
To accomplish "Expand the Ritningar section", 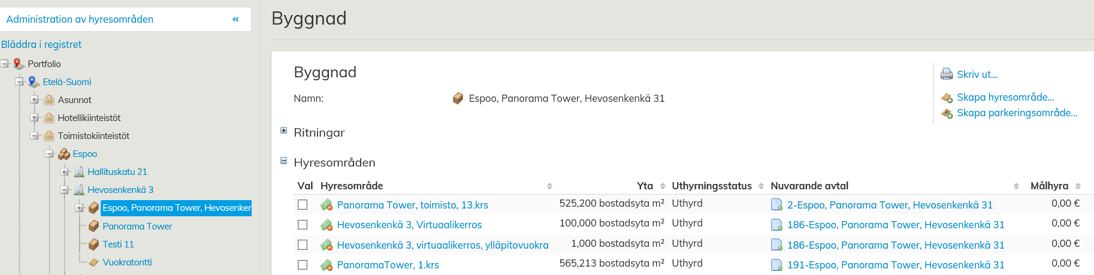I will (x=284, y=131).
